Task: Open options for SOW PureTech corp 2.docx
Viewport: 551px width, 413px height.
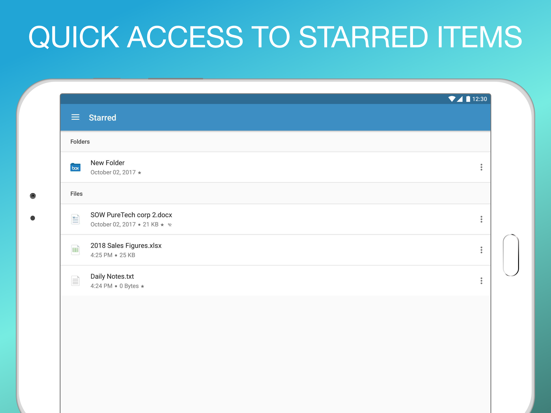Action: 481,219
